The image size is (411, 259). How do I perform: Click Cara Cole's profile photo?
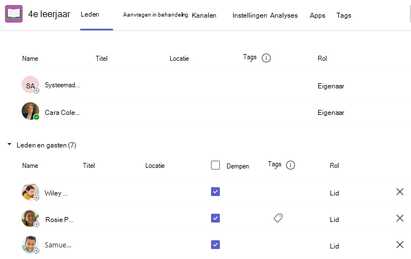coord(30,111)
